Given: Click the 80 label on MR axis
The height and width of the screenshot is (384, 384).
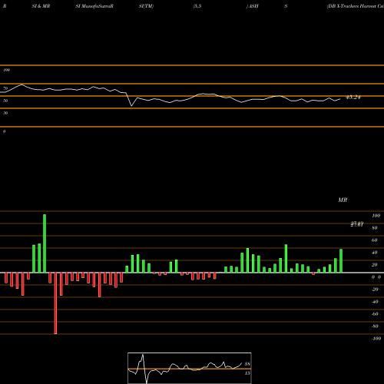Looking at the screenshot, I should tap(374, 228).
